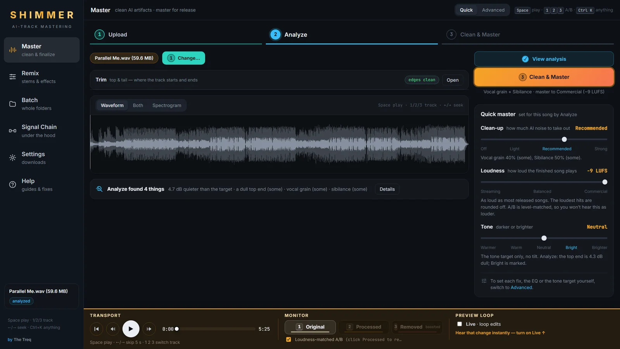Viewport: 620px width, 349px height.
Task: Monitor the Processed track
Action: pyautogui.click(x=363, y=327)
